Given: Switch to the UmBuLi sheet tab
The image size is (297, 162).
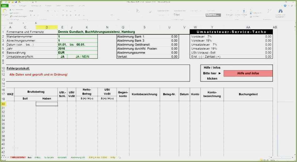Looking at the screenshot, I should click(x=38, y=157).
